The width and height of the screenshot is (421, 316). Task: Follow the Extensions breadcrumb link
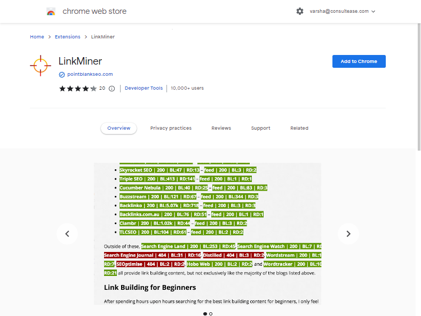point(68,37)
